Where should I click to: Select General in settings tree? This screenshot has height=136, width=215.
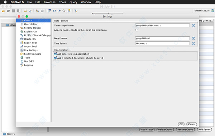click(28, 20)
